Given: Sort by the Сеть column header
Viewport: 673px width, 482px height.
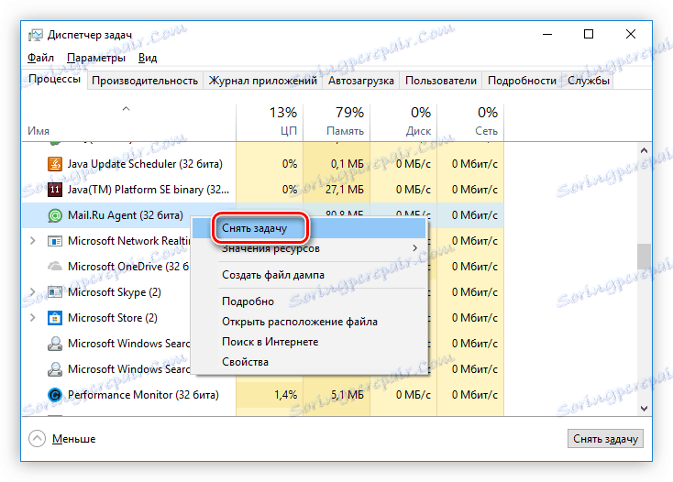Looking at the screenshot, I should coord(470,122).
